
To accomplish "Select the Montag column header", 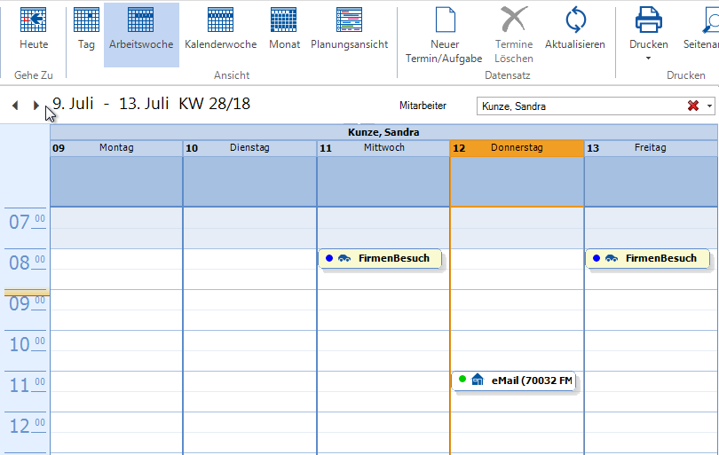I will click(x=116, y=148).
